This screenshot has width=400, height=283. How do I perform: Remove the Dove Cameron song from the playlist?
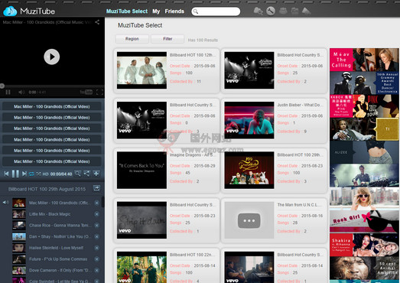96,270
